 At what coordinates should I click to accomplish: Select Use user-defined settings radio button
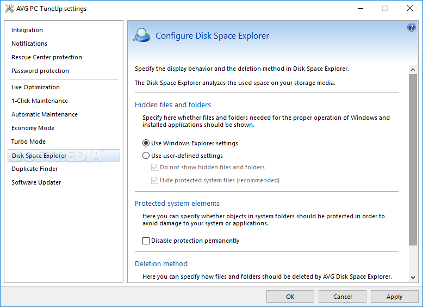pyautogui.click(x=146, y=156)
